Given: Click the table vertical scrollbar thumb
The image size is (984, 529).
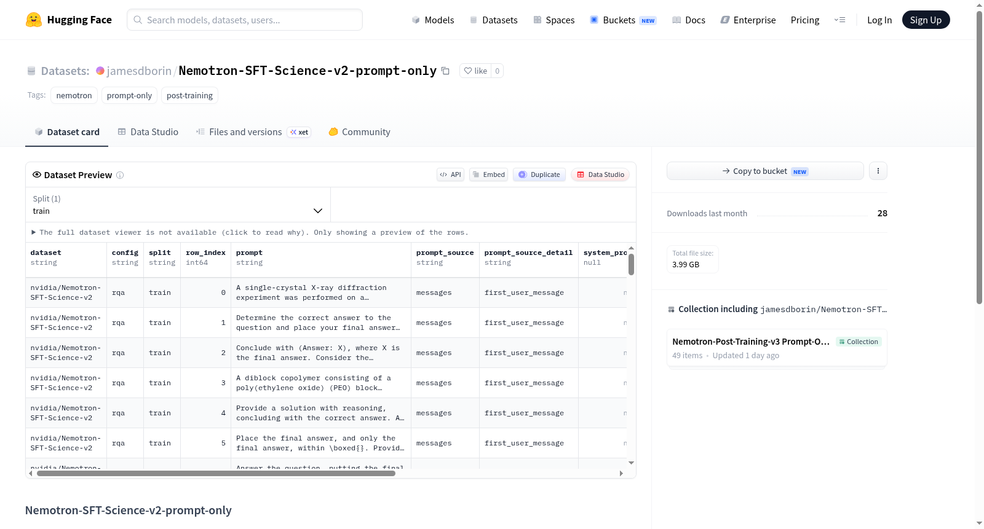Looking at the screenshot, I should point(631,265).
